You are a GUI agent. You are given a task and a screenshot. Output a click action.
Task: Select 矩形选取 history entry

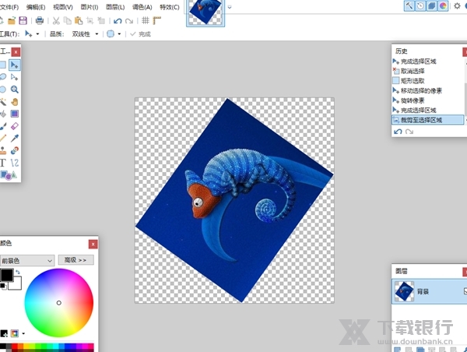click(413, 81)
